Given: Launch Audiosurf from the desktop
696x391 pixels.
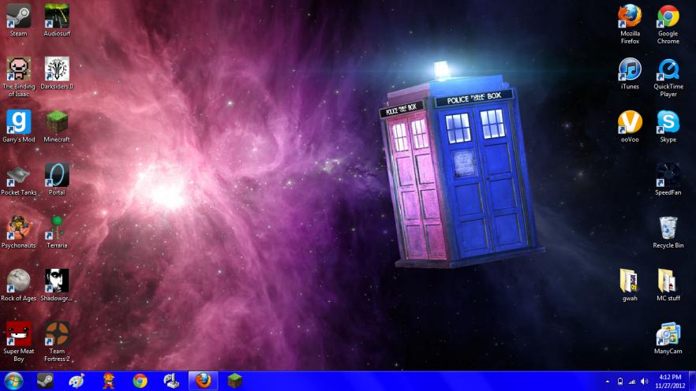Looking at the screenshot, I should 57,17.
